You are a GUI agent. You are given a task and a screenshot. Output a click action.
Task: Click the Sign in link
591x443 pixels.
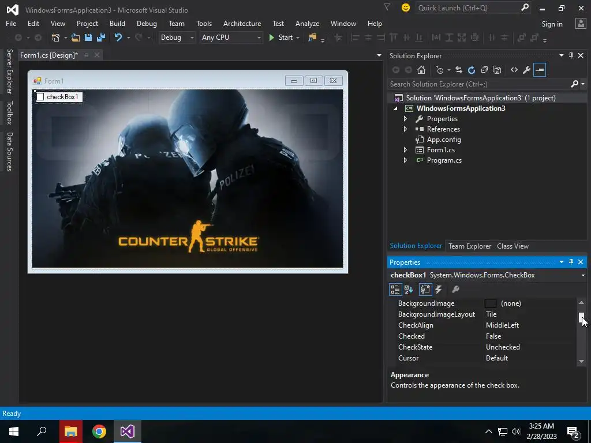tap(552, 24)
